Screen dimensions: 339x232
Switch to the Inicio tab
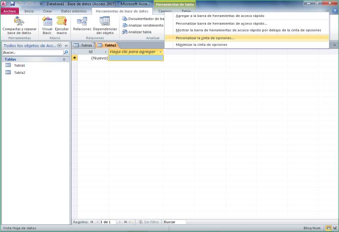click(x=29, y=11)
